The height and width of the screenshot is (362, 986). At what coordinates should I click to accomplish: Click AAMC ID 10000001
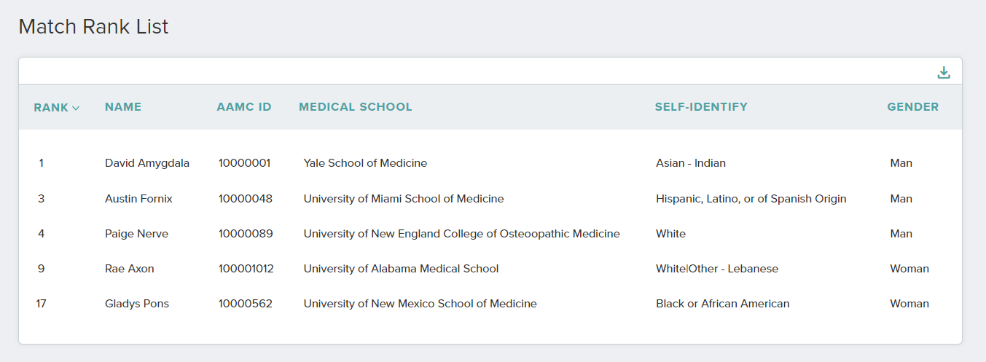point(244,163)
